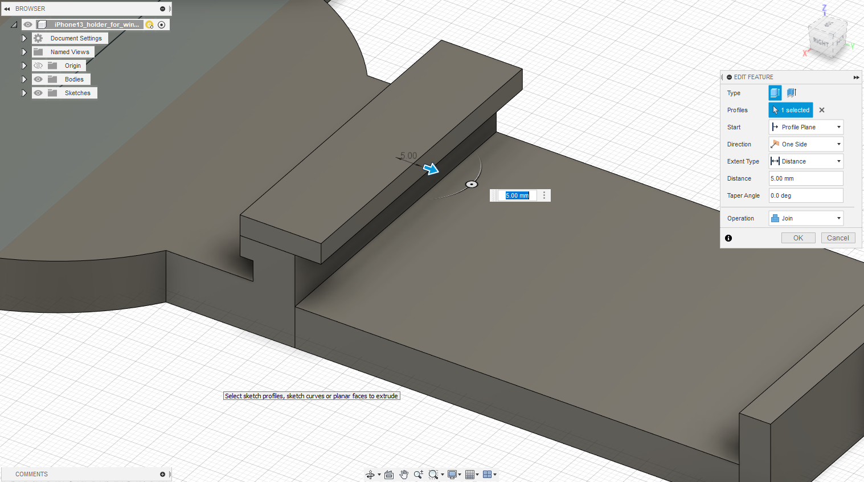Click the blue extrude distance arrow manipulator
Screen dimensions: 864x482
431,169
